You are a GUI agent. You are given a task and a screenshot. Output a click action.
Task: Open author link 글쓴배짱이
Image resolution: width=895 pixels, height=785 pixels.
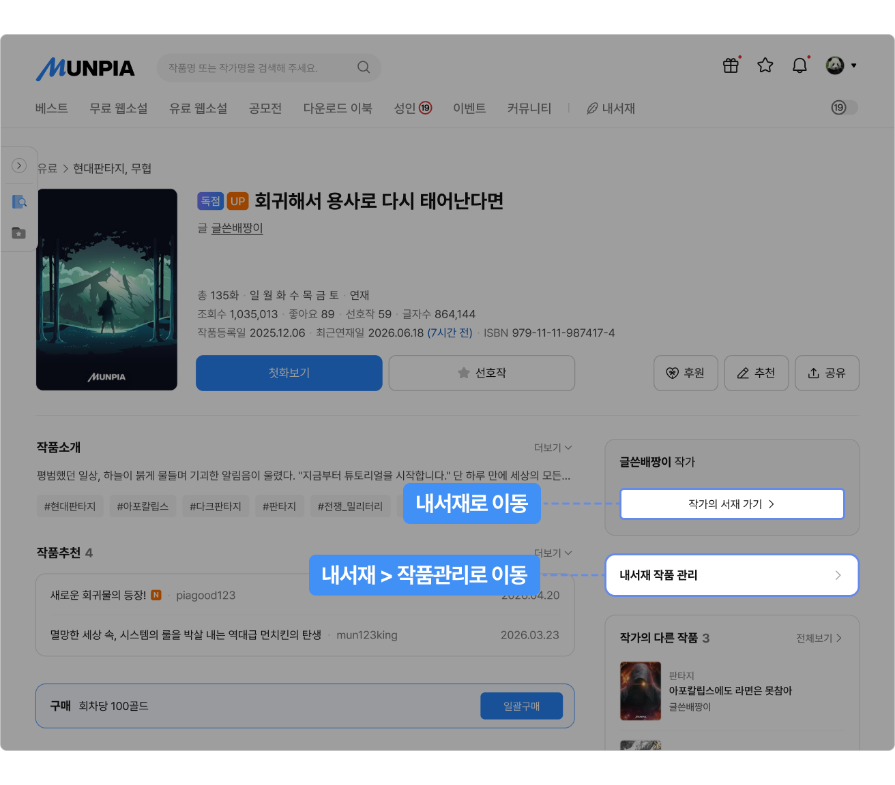coord(237,228)
